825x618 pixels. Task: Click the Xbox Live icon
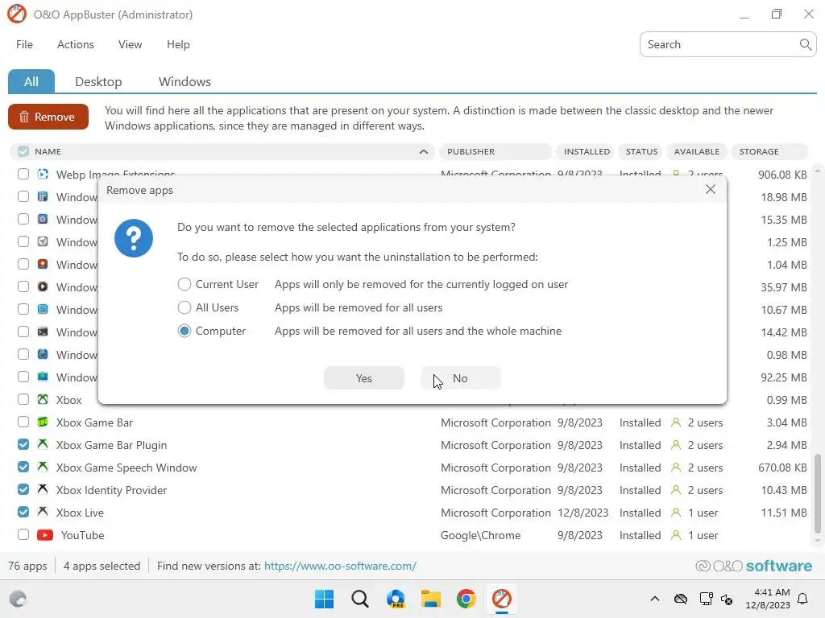tap(44, 513)
